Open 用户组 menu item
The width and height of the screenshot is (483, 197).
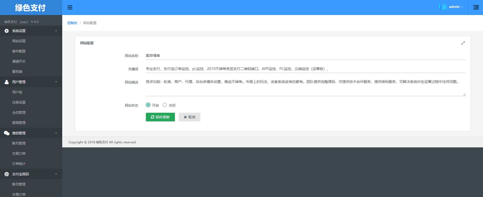31,92
